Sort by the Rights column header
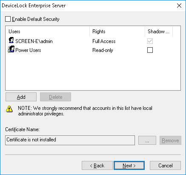Image resolution: width=186 pixels, height=175 pixels. (117, 32)
